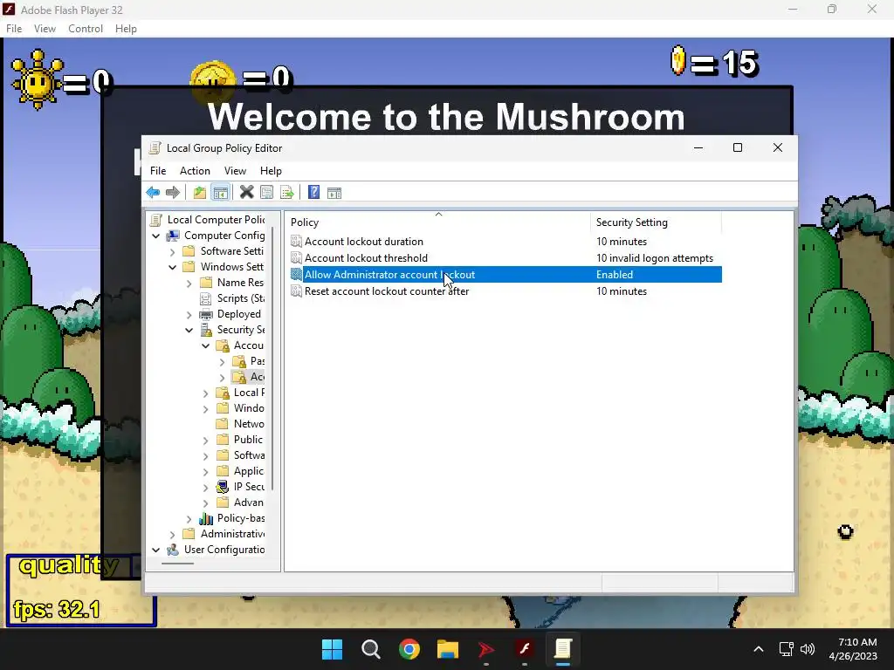Open Google Chrome from the taskbar
The width and height of the screenshot is (894, 670).
[409, 649]
